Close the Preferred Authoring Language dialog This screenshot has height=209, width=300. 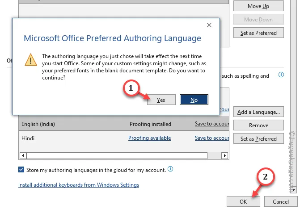click(209, 25)
